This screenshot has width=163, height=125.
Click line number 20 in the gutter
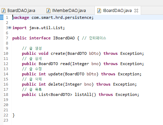(6, 105)
